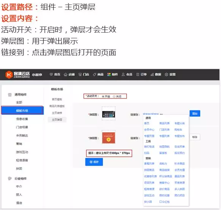
Task: Choose 多人拼团 in the link dropdown list
Action: 180,189
